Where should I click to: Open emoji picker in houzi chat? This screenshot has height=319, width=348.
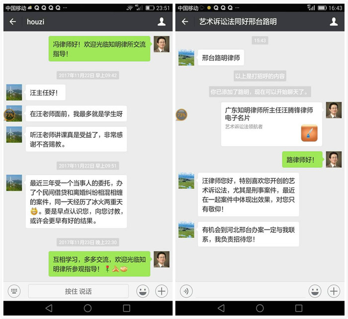coord(143,291)
